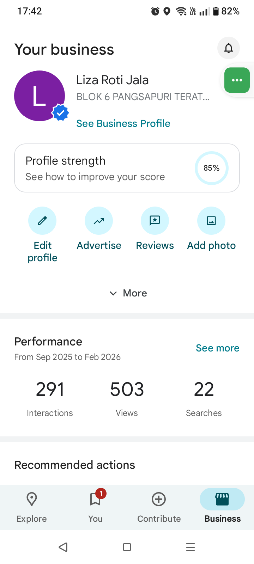Image resolution: width=254 pixels, height=564 pixels.
Task: Open the Advertise trend icon
Action: [99, 221]
